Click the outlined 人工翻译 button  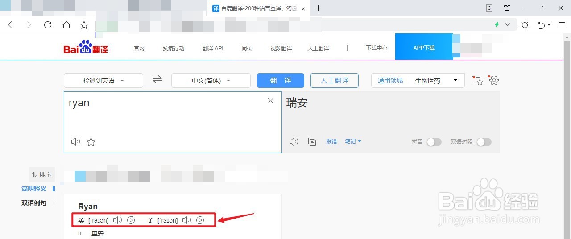[335, 81]
